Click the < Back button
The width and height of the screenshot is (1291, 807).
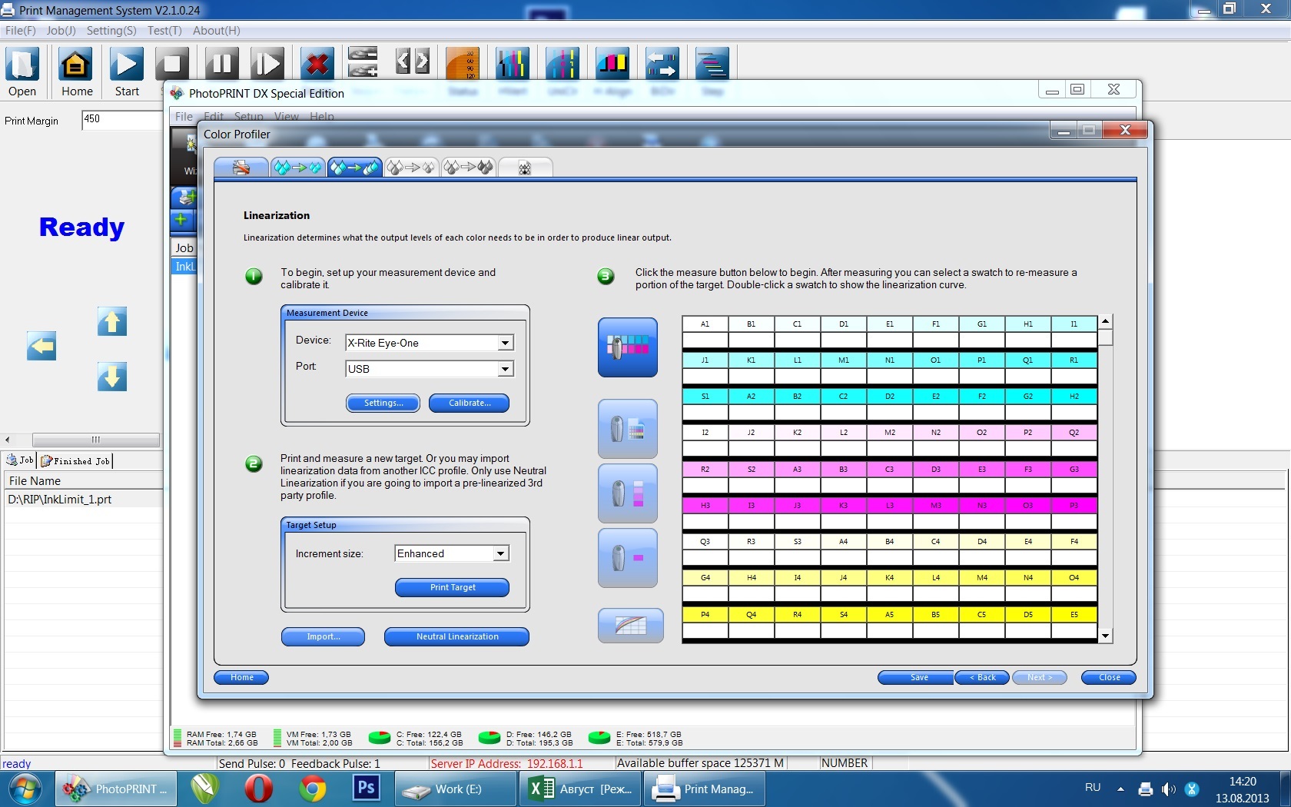[x=982, y=678]
